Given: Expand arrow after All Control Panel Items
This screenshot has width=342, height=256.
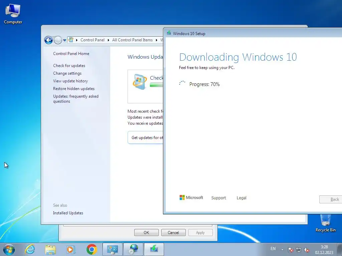Looking at the screenshot, I should click(157, 40).
